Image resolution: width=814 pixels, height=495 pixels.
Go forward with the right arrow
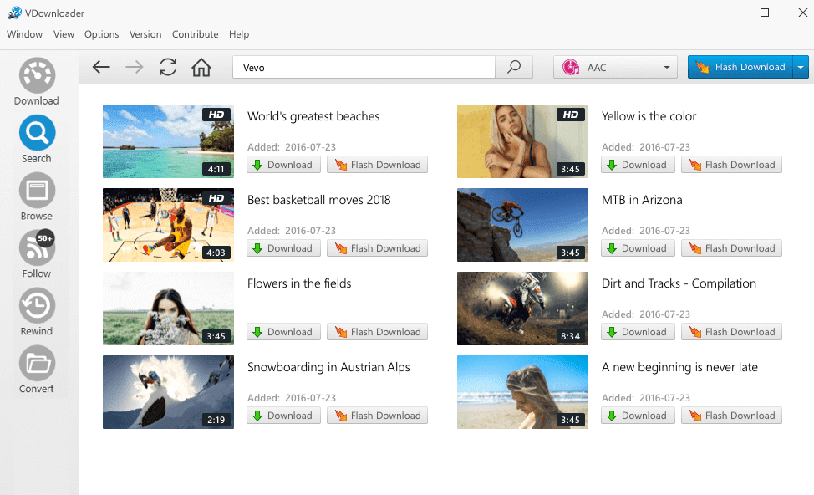click(x=135, y=67)
